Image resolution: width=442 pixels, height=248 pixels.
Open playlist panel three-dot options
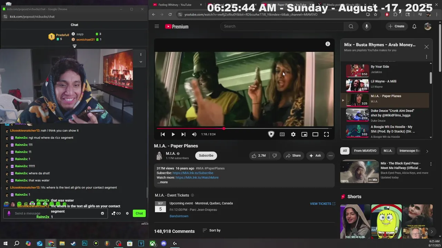pos(426,57)
